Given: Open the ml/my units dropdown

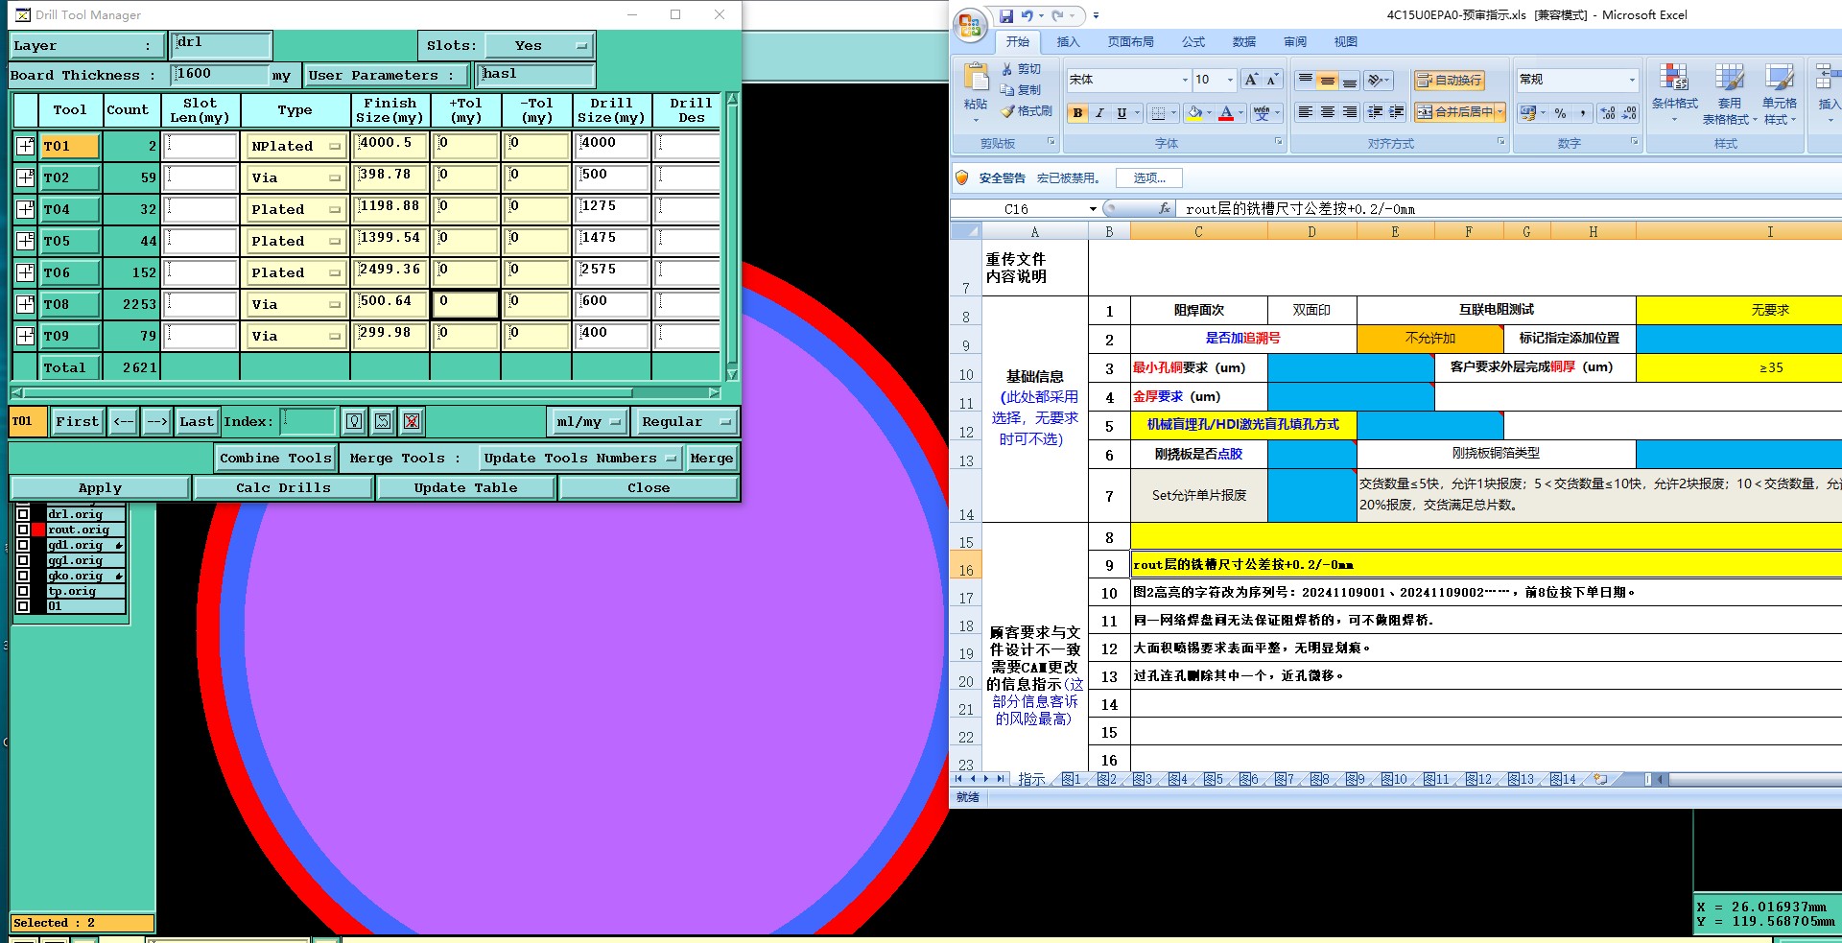Looking at the screenshot, I should [587, 421].
